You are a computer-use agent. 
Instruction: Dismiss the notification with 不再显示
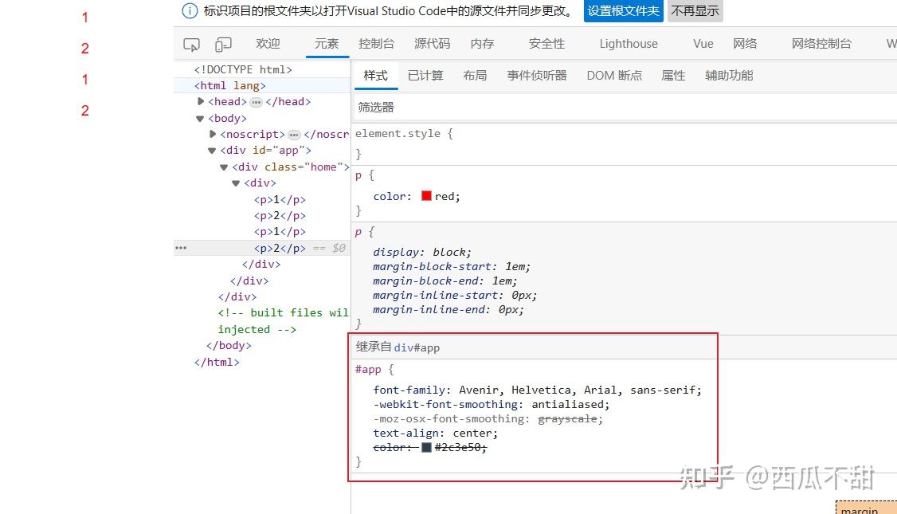point(695,11)
